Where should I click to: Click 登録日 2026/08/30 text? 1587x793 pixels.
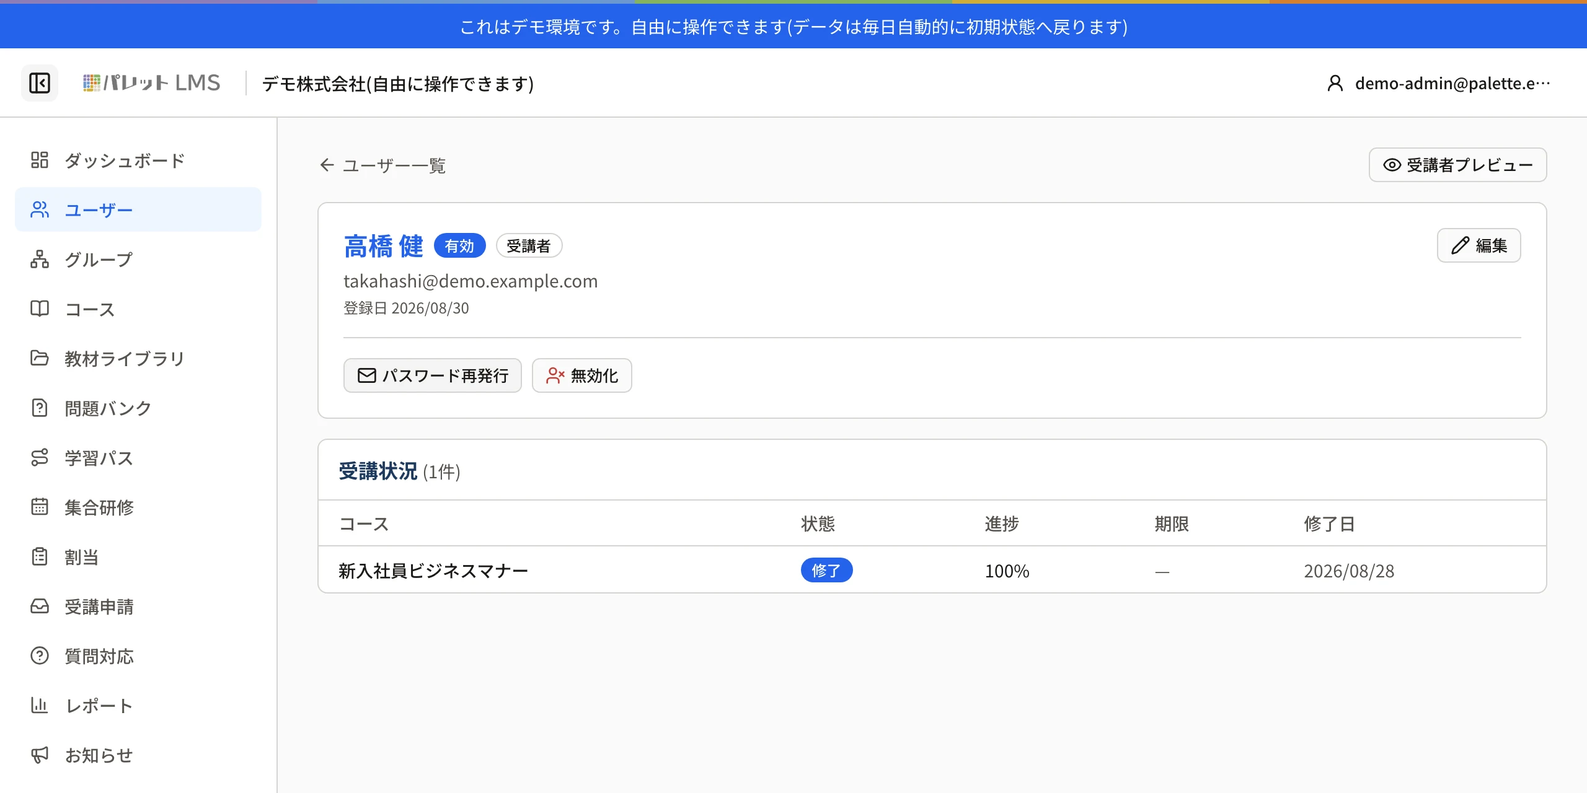406,308
